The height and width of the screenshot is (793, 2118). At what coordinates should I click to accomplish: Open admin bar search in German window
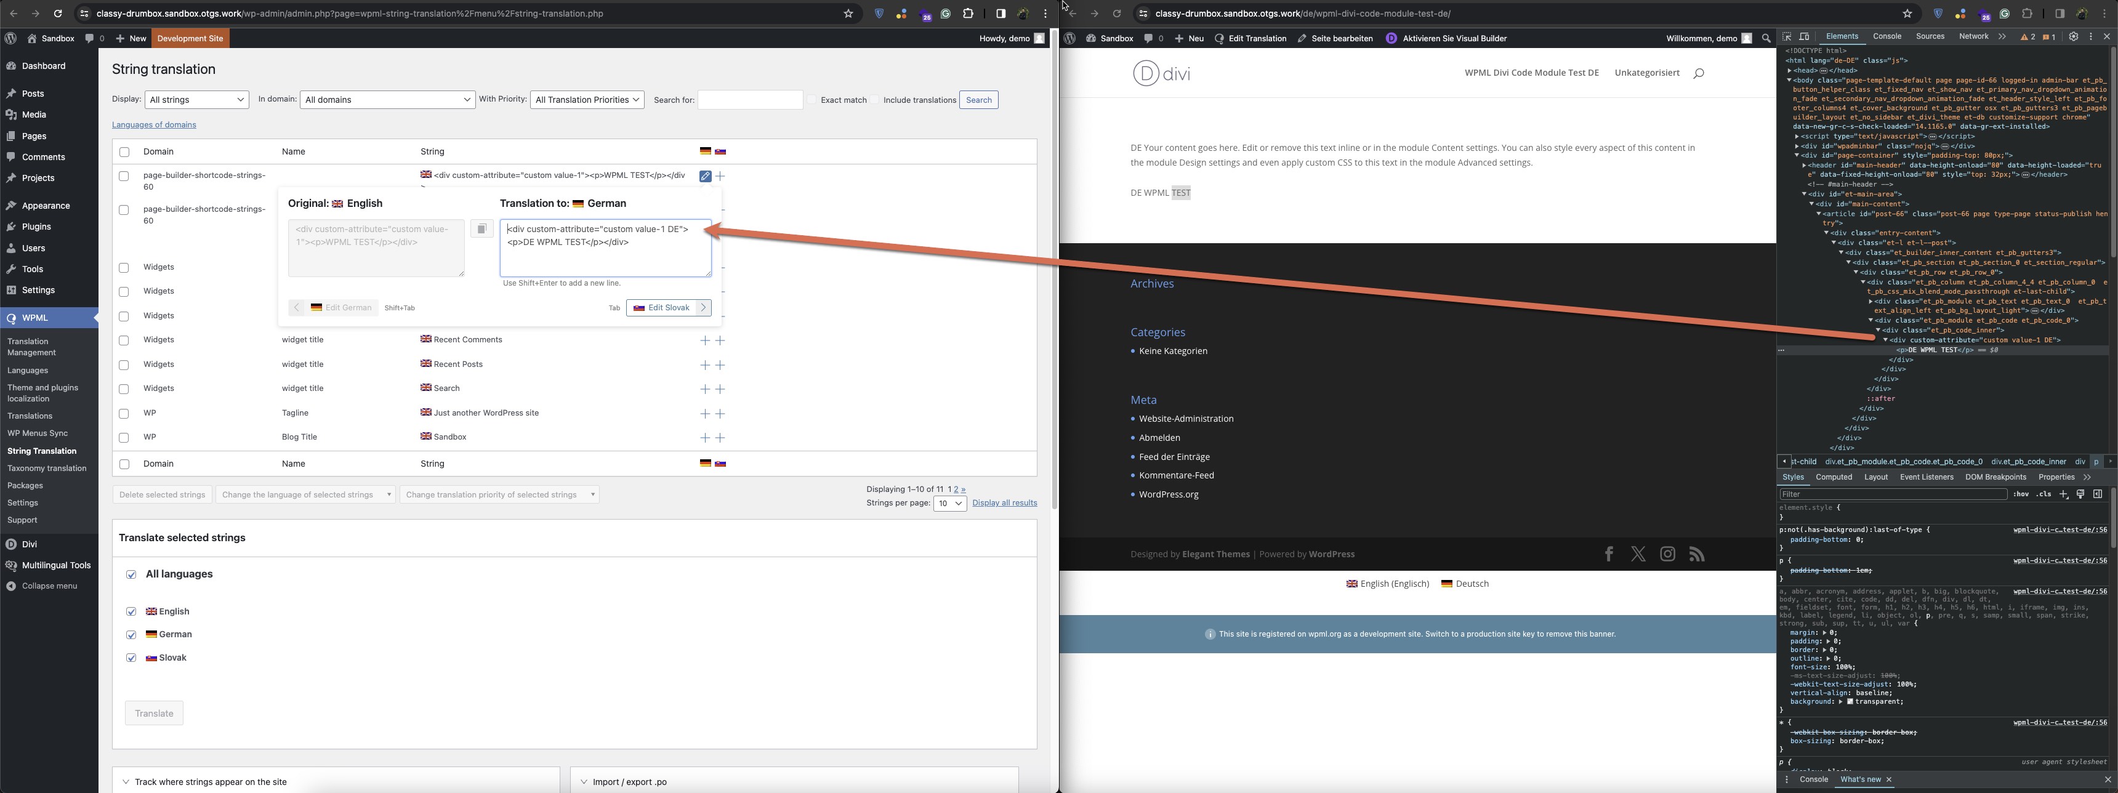point(1766,39)
